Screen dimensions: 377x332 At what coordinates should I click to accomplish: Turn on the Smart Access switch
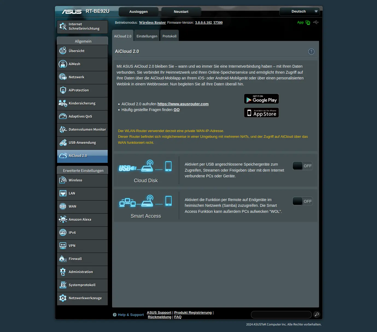click(x=302, y=201)
